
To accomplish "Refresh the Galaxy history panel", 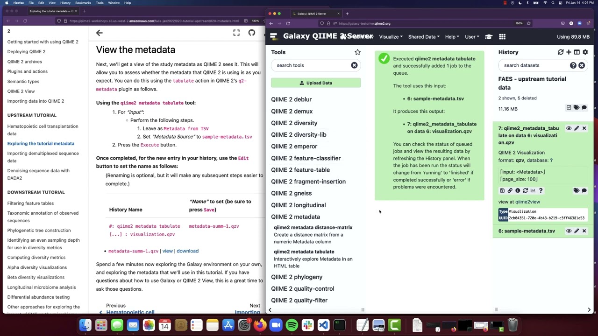I will click(561, 52).
